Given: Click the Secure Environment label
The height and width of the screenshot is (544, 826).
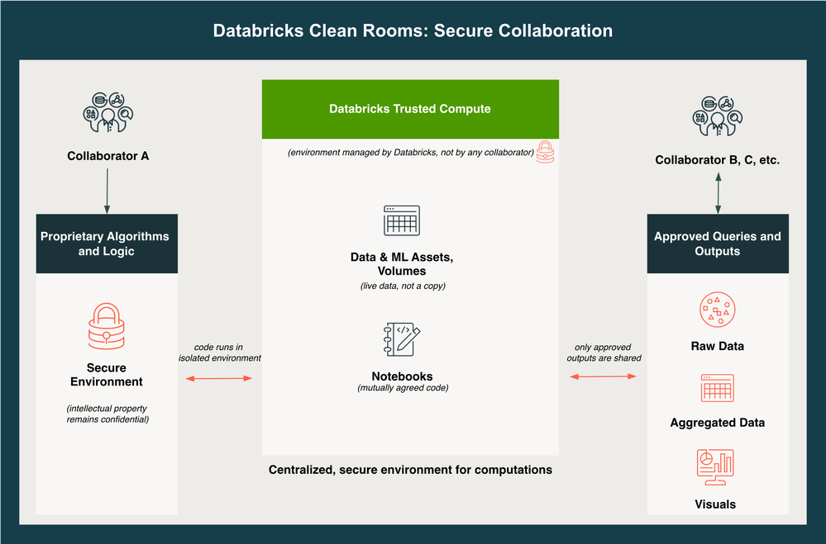Looking at the screenshot, I should tap(106, 375).
